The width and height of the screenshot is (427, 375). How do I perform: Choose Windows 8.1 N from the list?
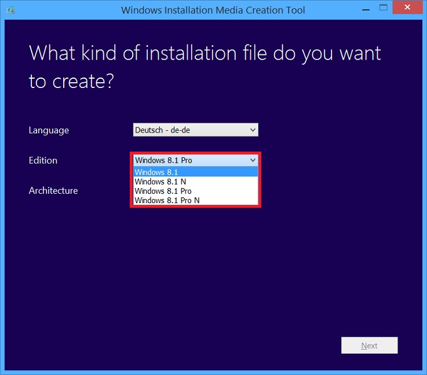(x=195, y=181)
